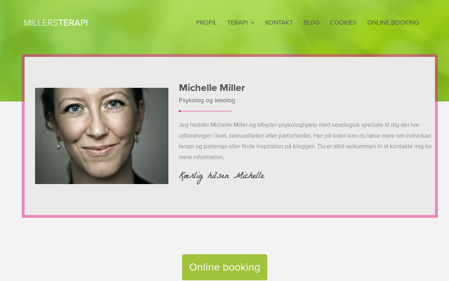The image size is (449, 281).
Task: Click the Kærlig hilsen Michelle signature
Action: click(222, 176)
